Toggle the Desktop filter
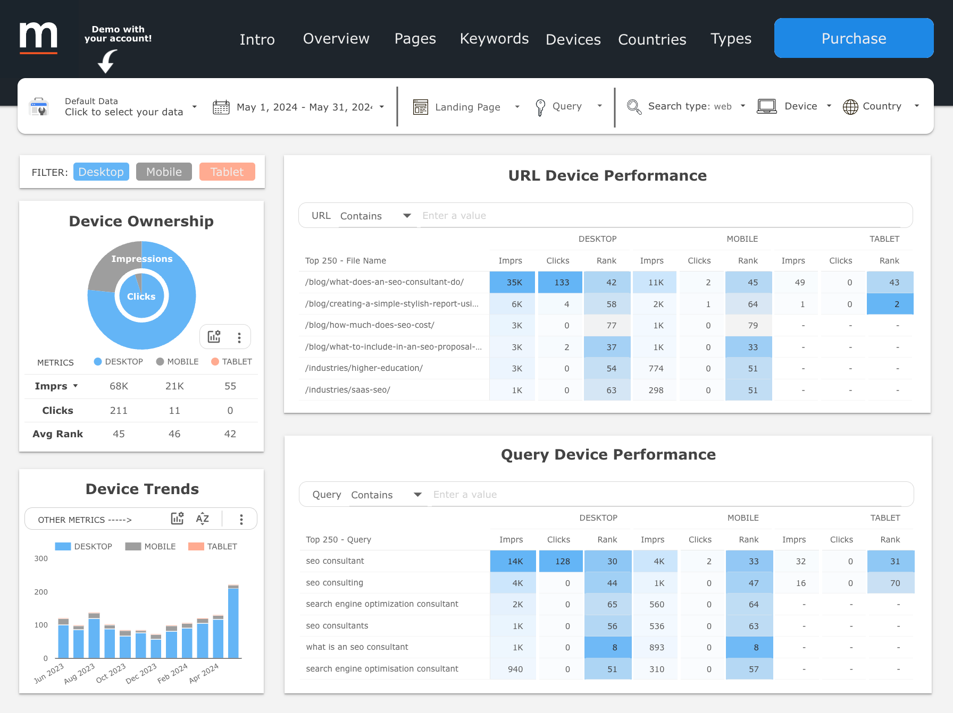This screenshot has height=713, width=953. click(x=101, y=172)
